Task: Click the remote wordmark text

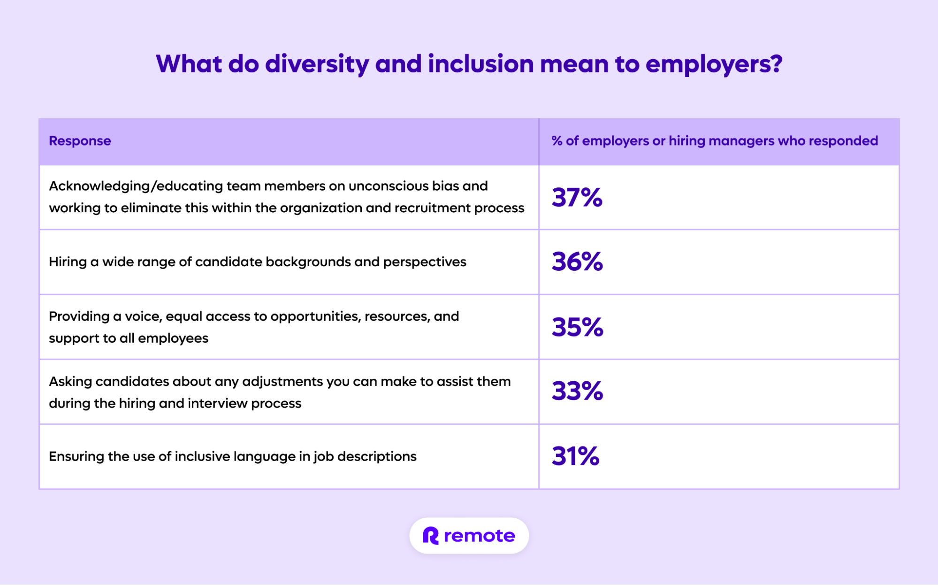Action: click(479, 535)
